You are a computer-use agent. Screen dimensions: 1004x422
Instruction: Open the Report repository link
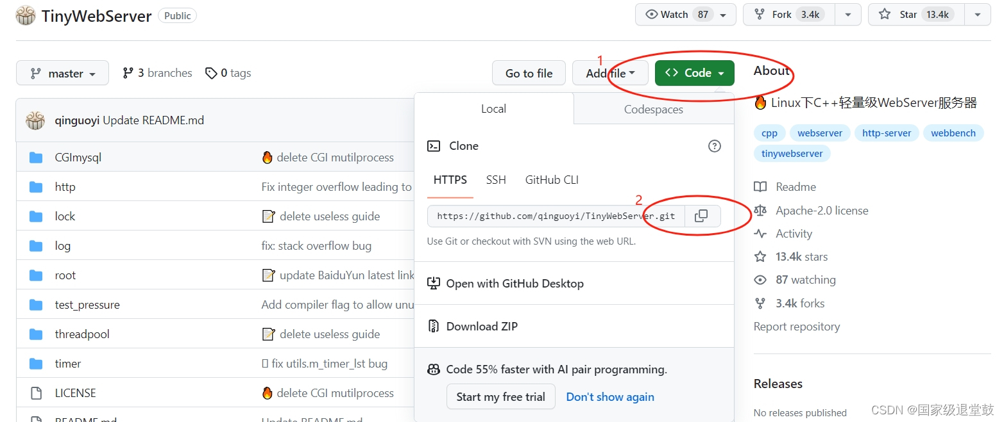tap(797, 327)
